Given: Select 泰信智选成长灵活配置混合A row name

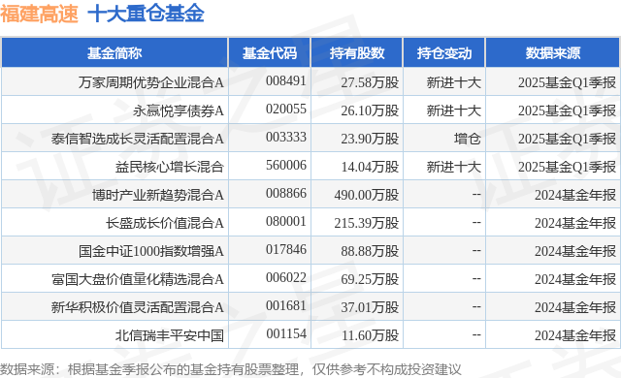Looking at the screenshot, I should point(138,139).
